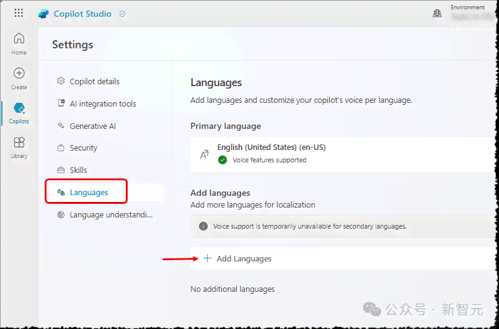
Task: Open the Environment globe icon
Action: click(x=437, y=14)
